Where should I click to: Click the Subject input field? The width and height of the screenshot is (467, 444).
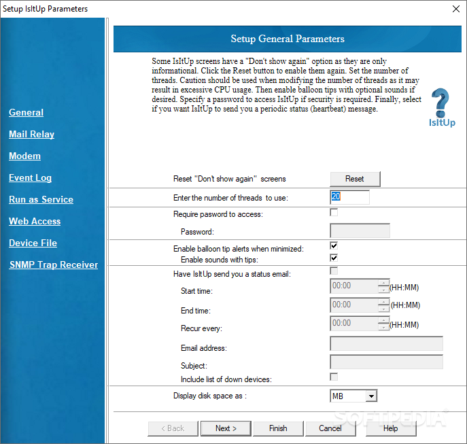click(386, 362)
